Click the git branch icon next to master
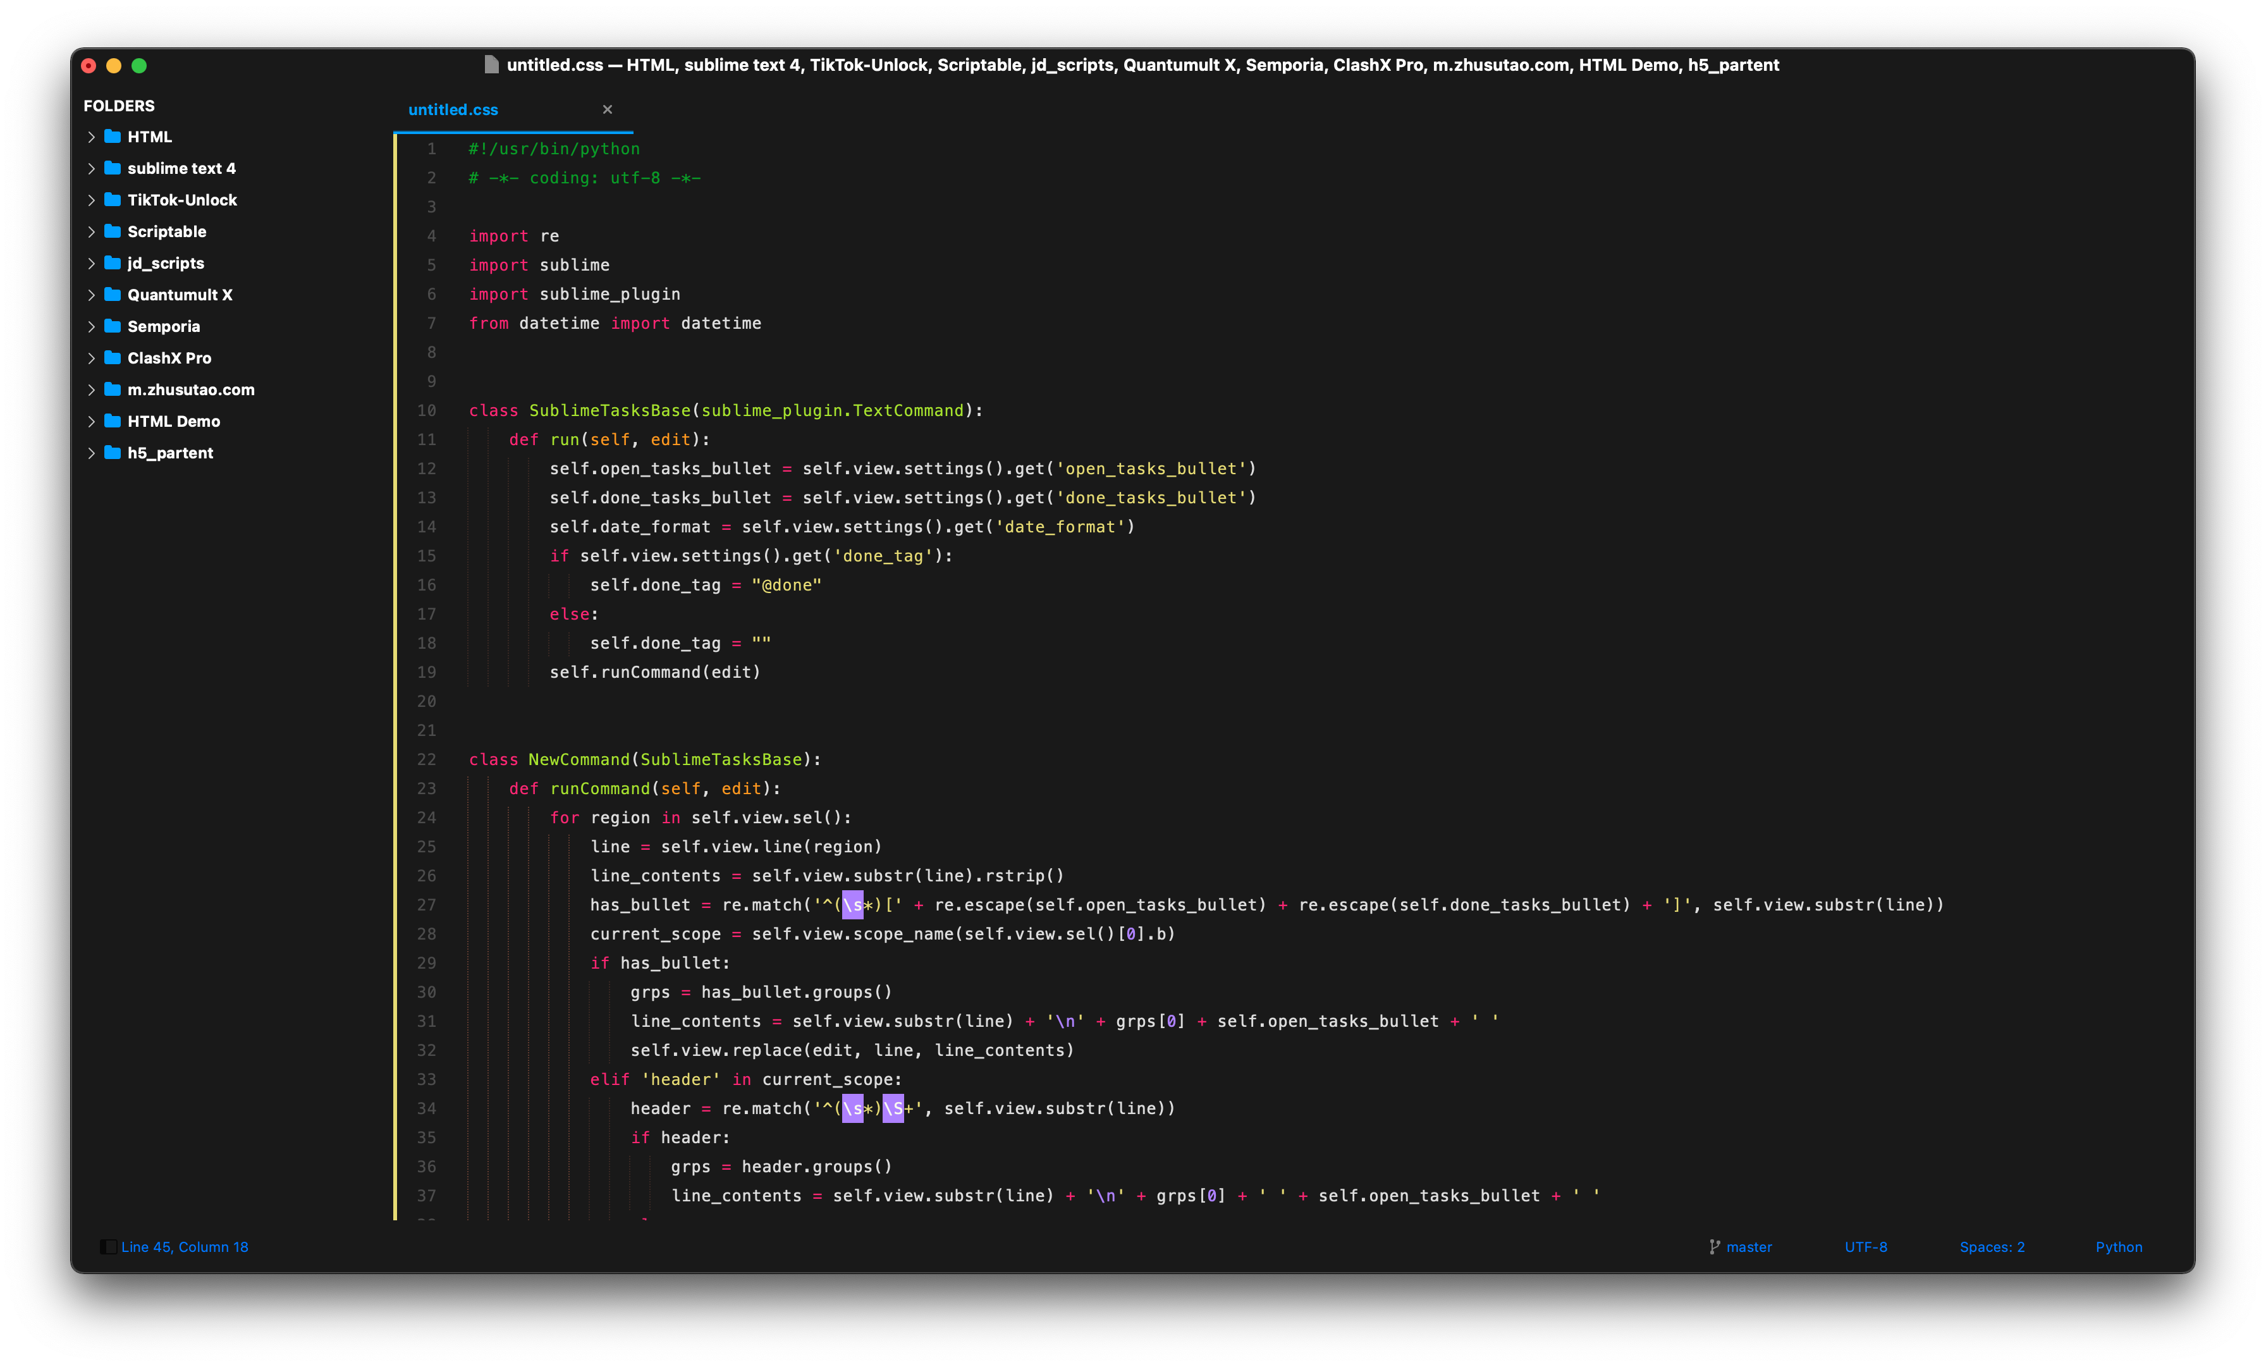The height and width of the screenshot is (1367, 2266). 1714,1246
